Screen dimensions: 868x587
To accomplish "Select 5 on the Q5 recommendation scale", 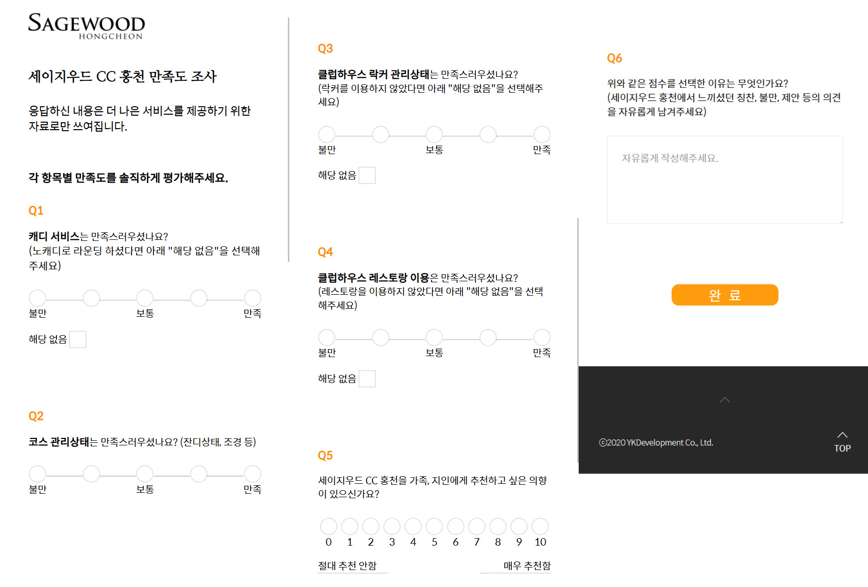I will pos(434,525).
